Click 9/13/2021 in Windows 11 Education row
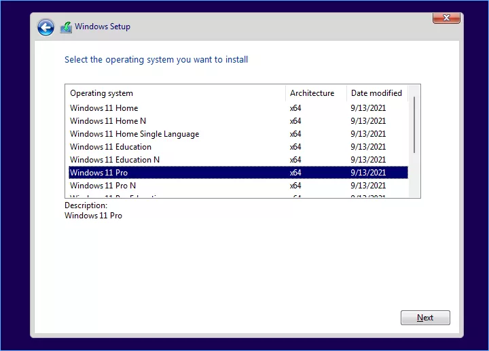This screenshot has height=351, width=489. pos(368,147)
